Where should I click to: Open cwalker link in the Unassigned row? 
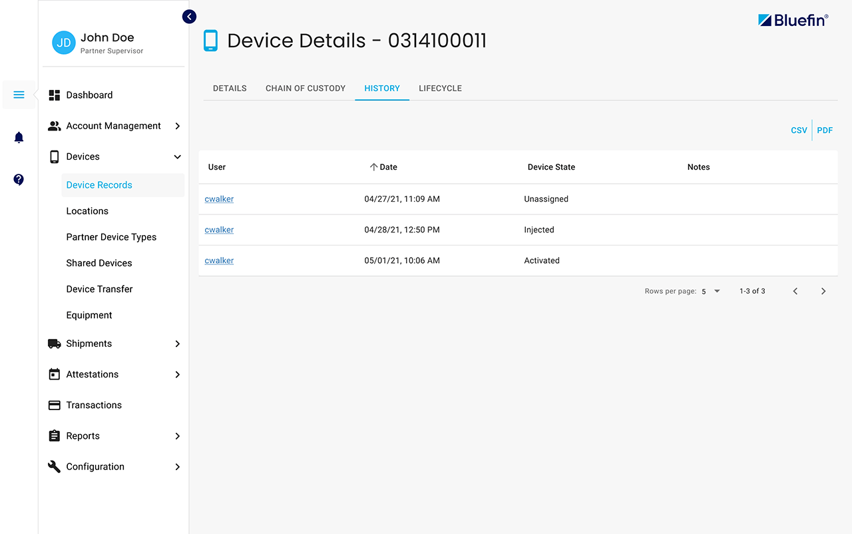219,199
